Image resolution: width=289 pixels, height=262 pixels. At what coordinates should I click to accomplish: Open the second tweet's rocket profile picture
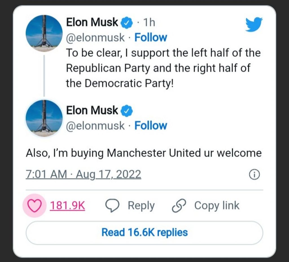tap(44, 118)
